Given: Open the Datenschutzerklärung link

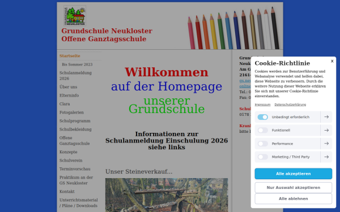Looking at the screenshot, I should coord(290,105).
